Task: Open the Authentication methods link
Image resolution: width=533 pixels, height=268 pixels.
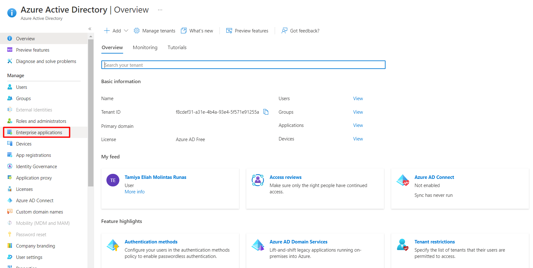Action: click(151, 242)
